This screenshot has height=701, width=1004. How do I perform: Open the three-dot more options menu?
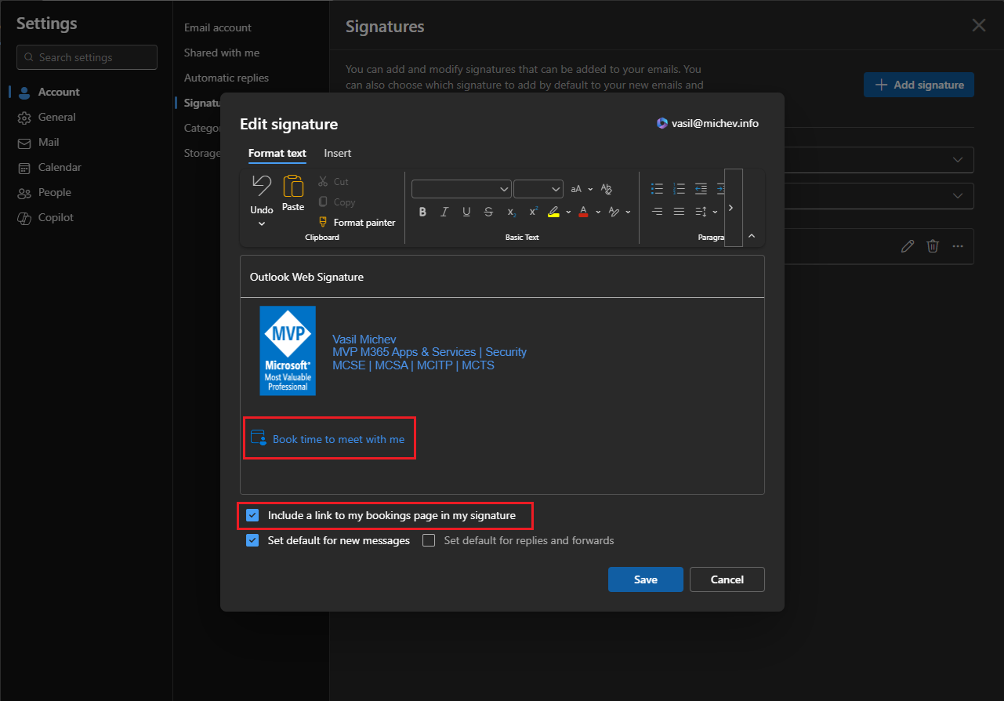pyautogui.click(x=958, y=246)
